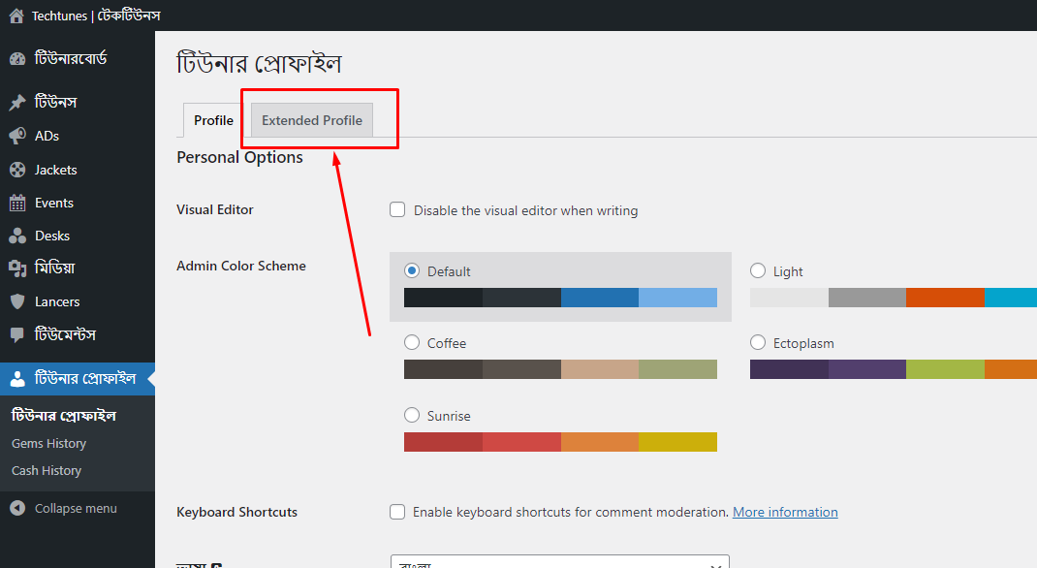Screen dimensions: 1037x568
Task: Select the Light color scheme radio
Action: point(758,270)
